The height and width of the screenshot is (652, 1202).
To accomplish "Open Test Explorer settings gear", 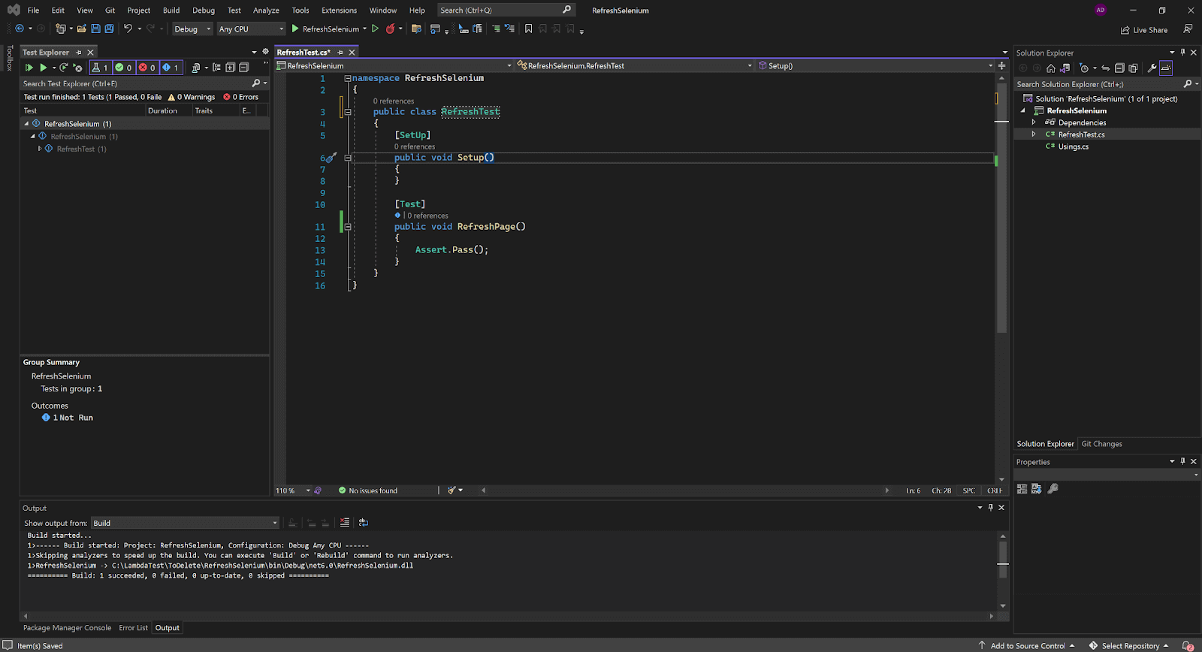I will click(265, 52).
